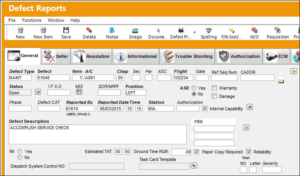Image resolution: width=300 pixels, height=176 pixels.
Task: Toggle the Internal Capability checkbox
Action: (205, 109)
